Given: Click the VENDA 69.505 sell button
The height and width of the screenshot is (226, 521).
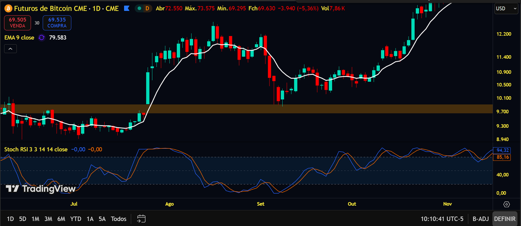Looking at the screenshot, I should tap(18, 23).
